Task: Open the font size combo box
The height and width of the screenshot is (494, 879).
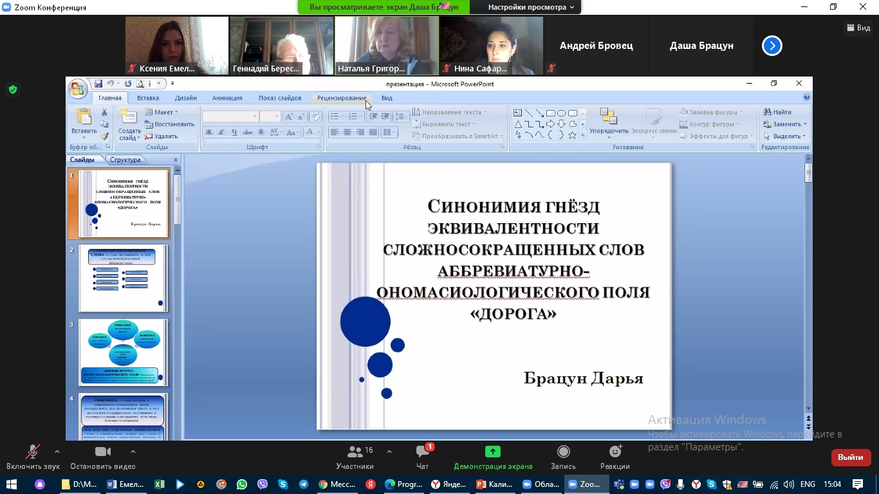Action: tap(270, 116)
